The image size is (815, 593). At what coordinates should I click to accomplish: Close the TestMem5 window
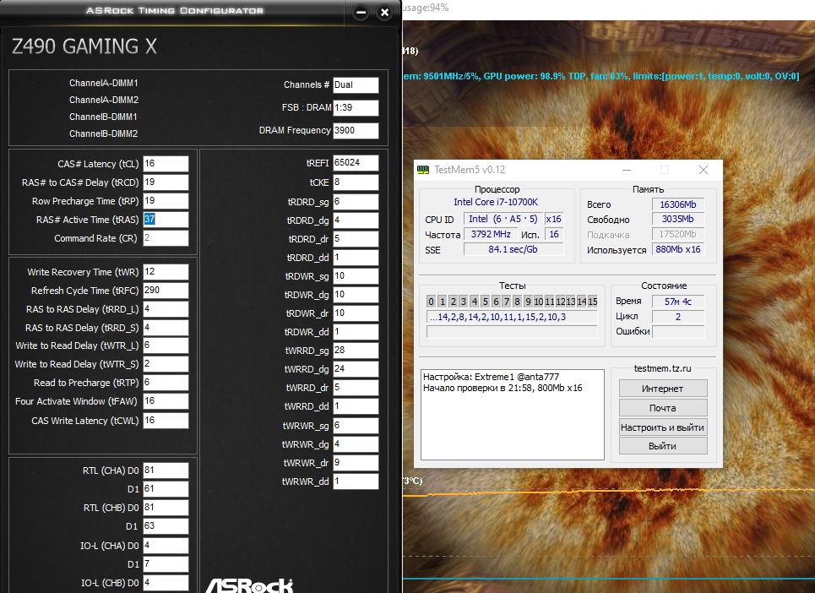tap(704, 170)
